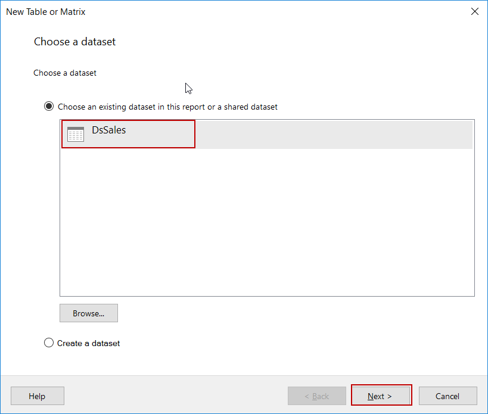Click the Browse... button
Image resolution: width=488 pixels, height=414 pixels.
click(89, 313)
